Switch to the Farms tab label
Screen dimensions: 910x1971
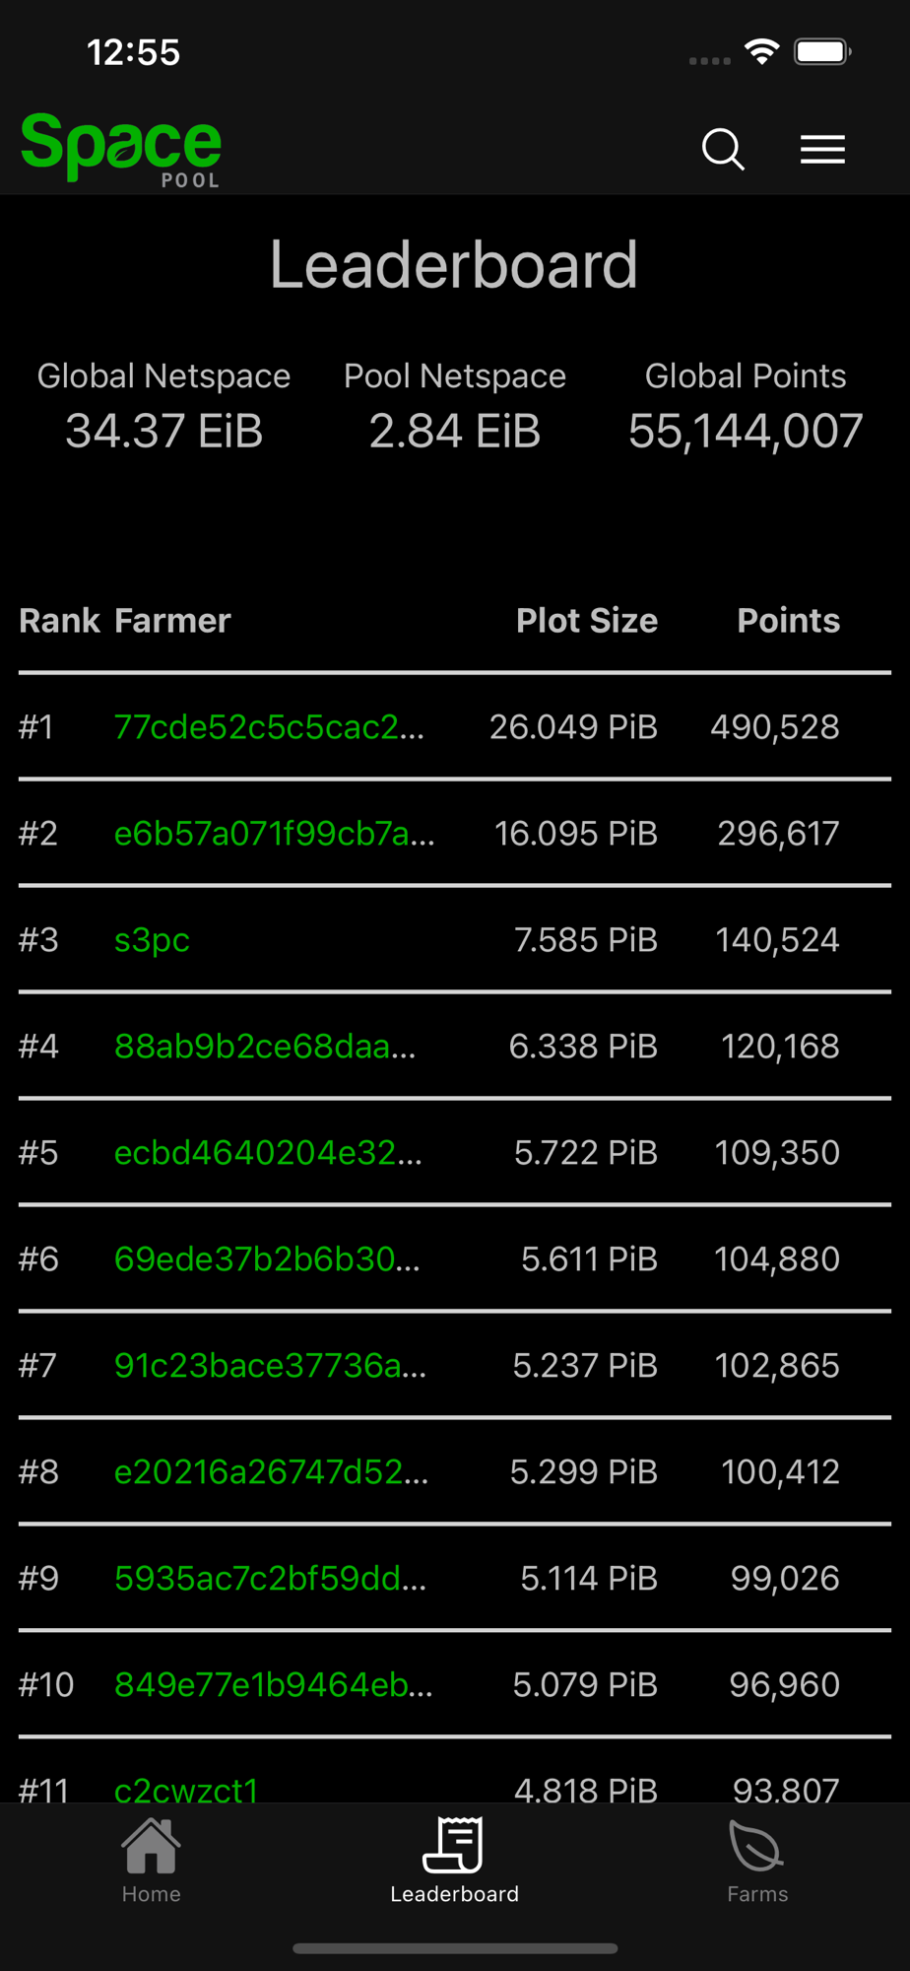pyautogui.click(x=757, y=1894)
